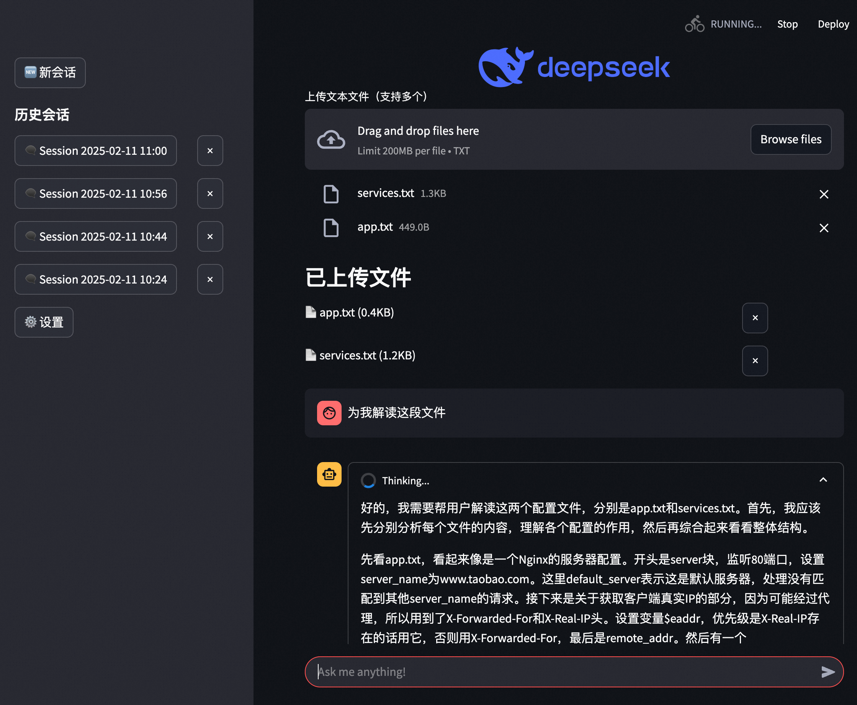Open Session 2025-02-11 10:56
This screenshot has height=705, width=857.
coord(96,194)
